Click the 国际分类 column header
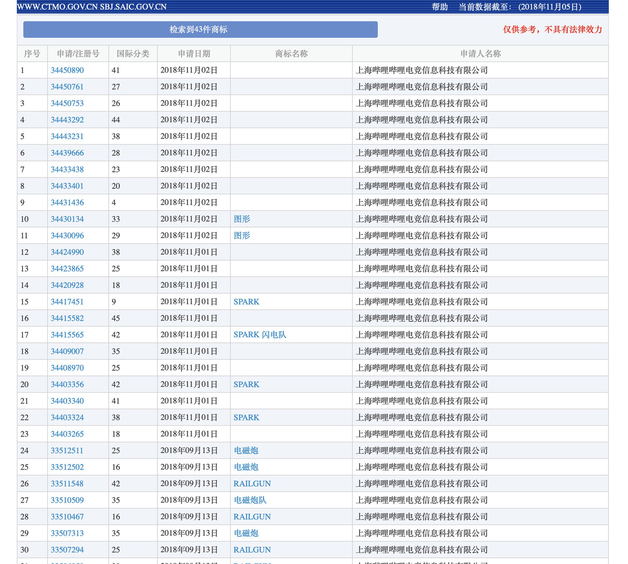The width and height of the screenshot is (628, 564). (x=133, y=54)
